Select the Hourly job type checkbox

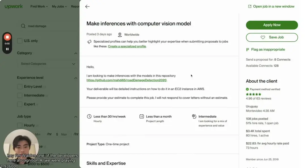coord(20,125)
